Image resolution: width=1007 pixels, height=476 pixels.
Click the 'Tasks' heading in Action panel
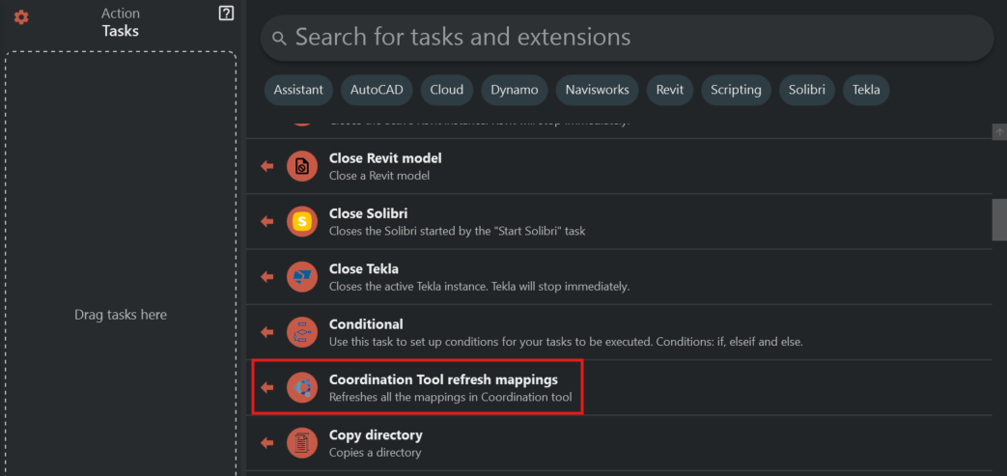[120, 31]
